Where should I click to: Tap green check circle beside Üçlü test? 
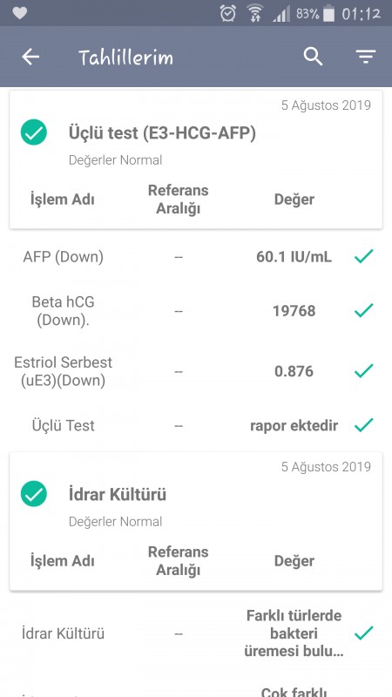point(34,132)
